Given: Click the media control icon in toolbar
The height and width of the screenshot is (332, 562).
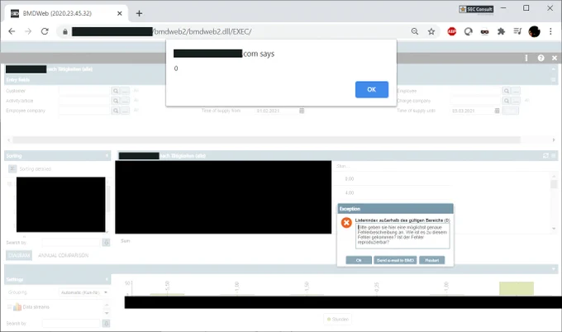Looking at the screenshot, I should 517,31.
